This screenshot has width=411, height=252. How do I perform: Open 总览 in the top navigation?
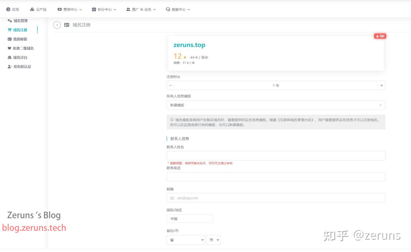click(13, 9)
